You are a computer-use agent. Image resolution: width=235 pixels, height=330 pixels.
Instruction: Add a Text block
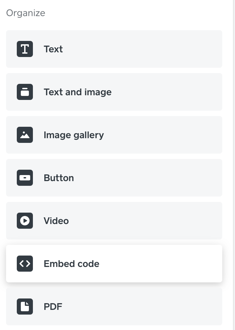[114, 49]
